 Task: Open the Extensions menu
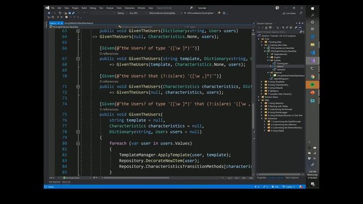tap(130, 8)
